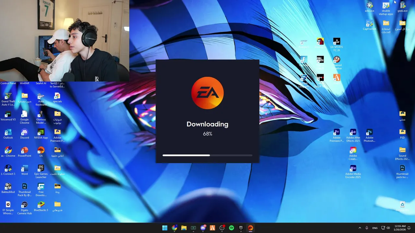Switch to Chrome on the taskbar
Viewport: 415px width, 233px height.
174,228
